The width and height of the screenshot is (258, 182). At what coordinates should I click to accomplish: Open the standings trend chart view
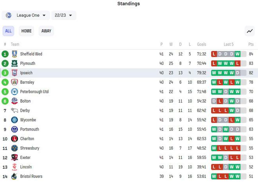[249, 31]
